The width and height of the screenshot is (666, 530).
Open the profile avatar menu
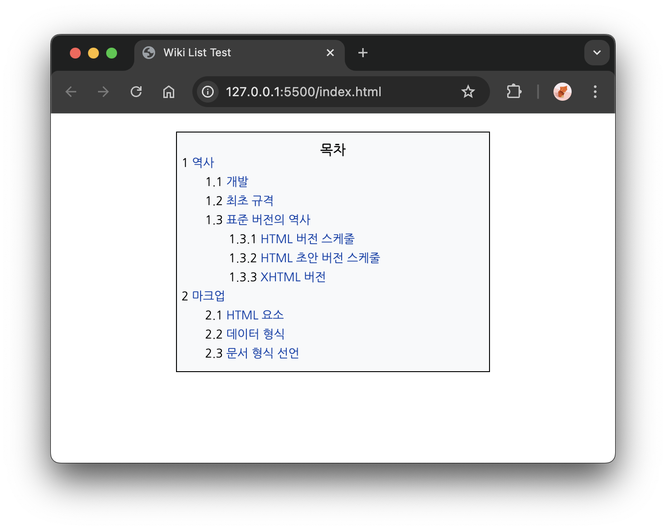[x=563, y=92]
